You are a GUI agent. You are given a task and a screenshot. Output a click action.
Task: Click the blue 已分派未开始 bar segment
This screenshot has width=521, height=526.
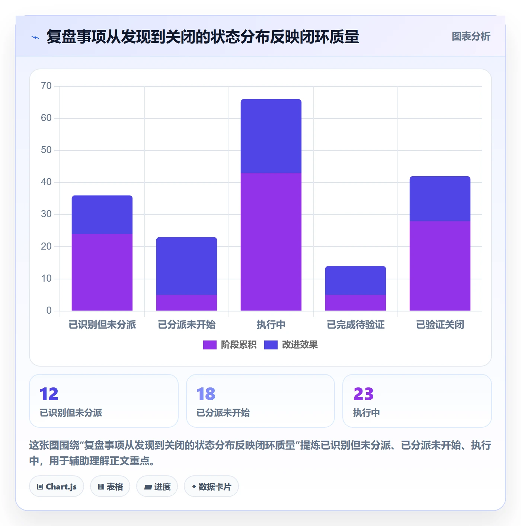[x=186, y=266]
